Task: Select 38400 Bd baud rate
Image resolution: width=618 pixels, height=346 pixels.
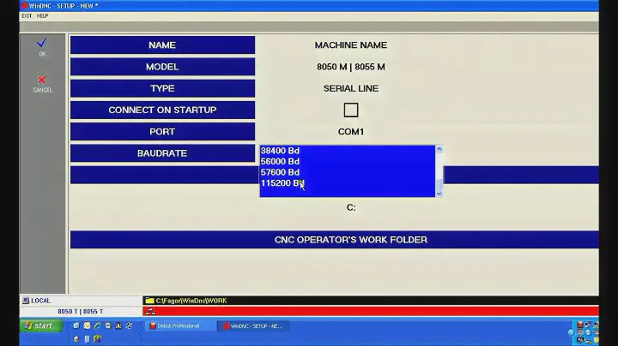Action: pyautogui.click(x=280, y=151)
